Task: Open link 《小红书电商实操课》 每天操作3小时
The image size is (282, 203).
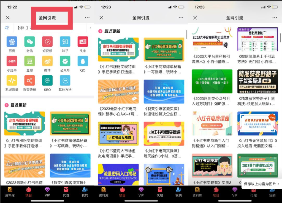Action: (x=162, y=153)
